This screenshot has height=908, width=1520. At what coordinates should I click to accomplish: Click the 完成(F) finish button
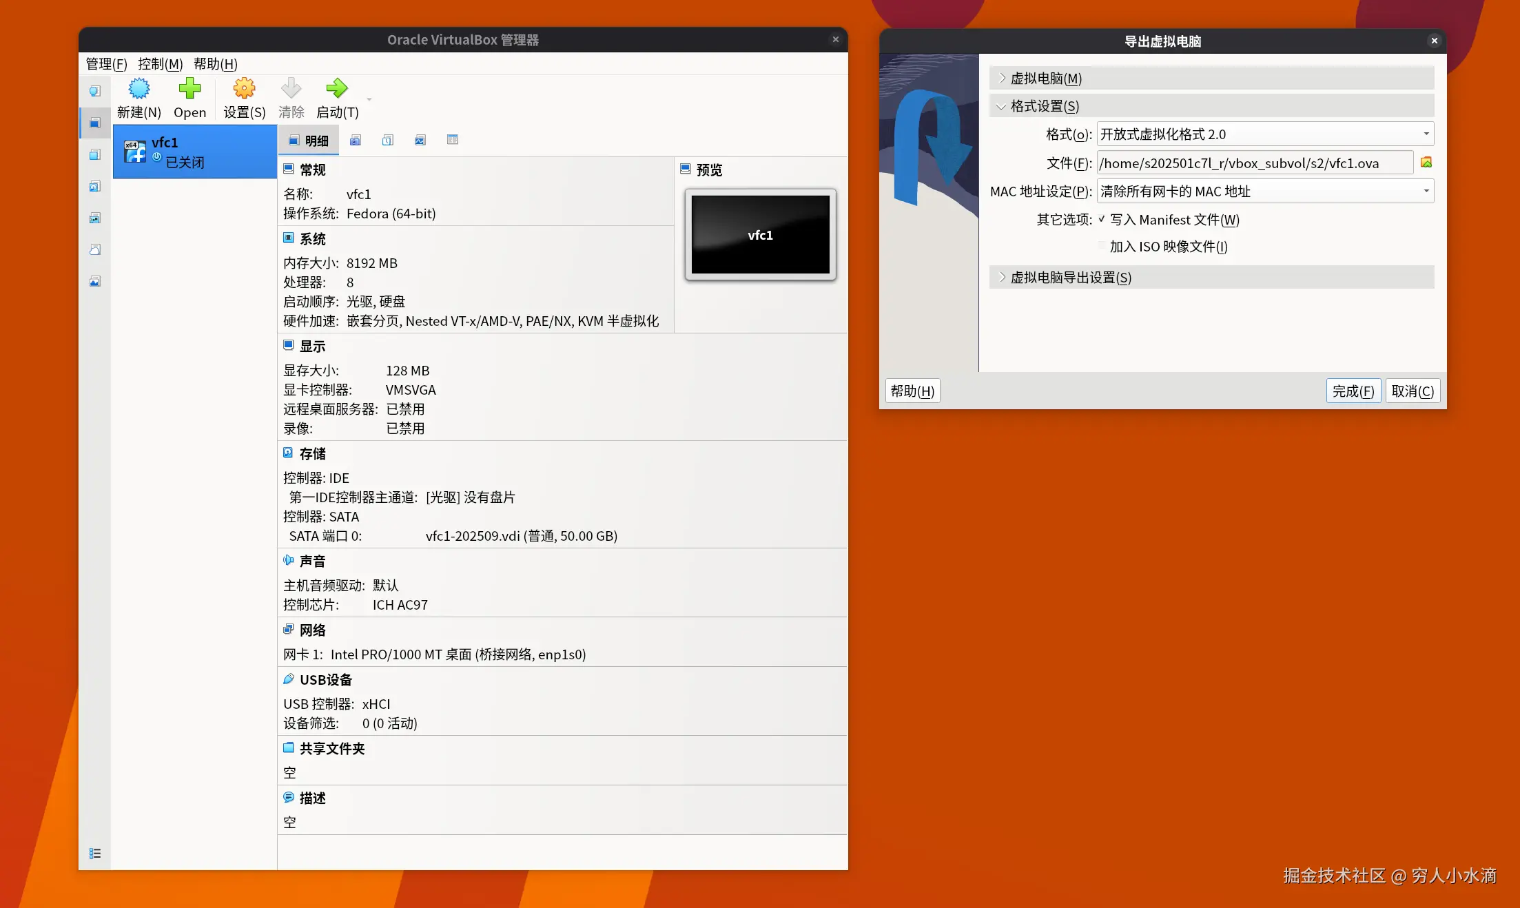point(1353,391)
